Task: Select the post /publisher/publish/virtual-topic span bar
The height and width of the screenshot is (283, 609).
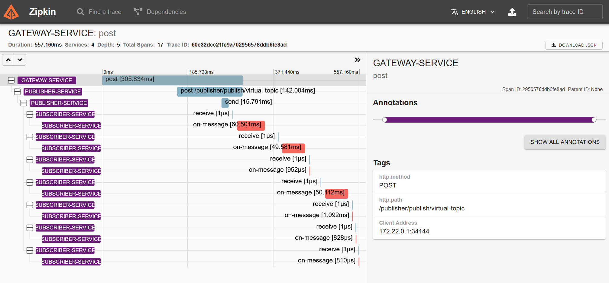Action: click(x=210, y=91)
